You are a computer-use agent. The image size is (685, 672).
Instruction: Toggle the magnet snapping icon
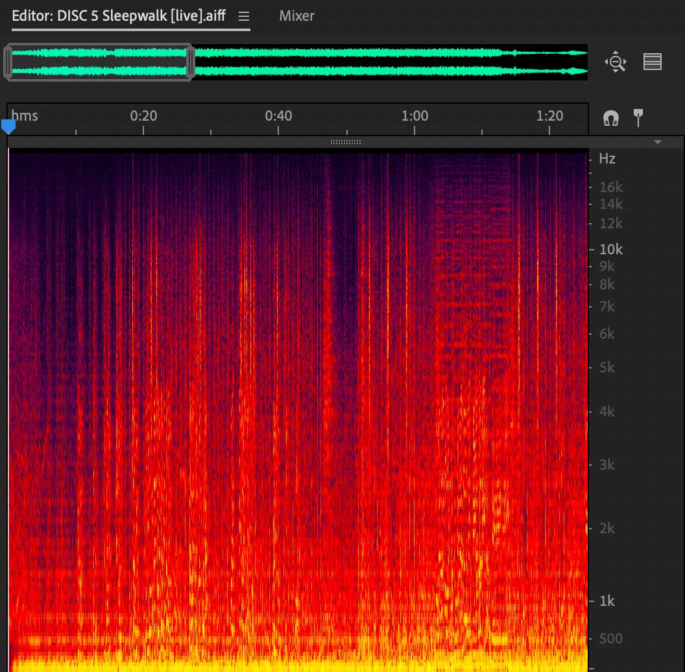coord(610,118)
